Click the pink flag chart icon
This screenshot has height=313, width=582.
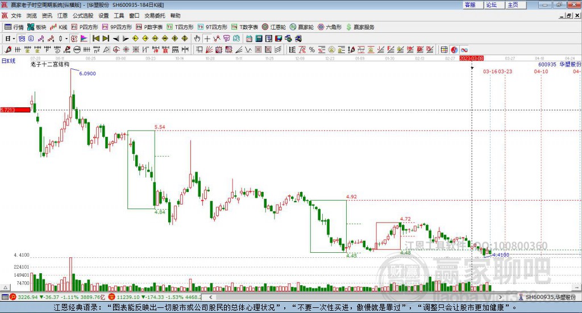[84, 39]
